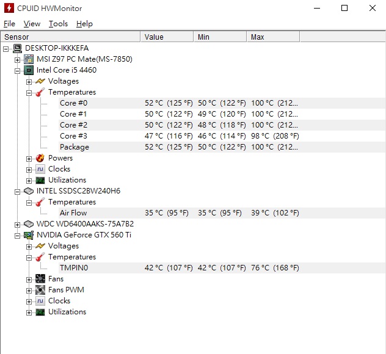Click the Sensor column header
This screenshot has width=386, height=354.
point(71,37)
